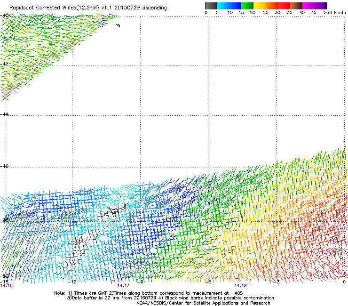Click the purple time label '14:17'
Viewport: 348px width, 306px height.
pos(123,286)
